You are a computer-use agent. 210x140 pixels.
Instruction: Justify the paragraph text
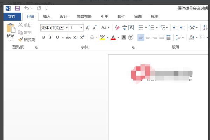pos(161,37)
